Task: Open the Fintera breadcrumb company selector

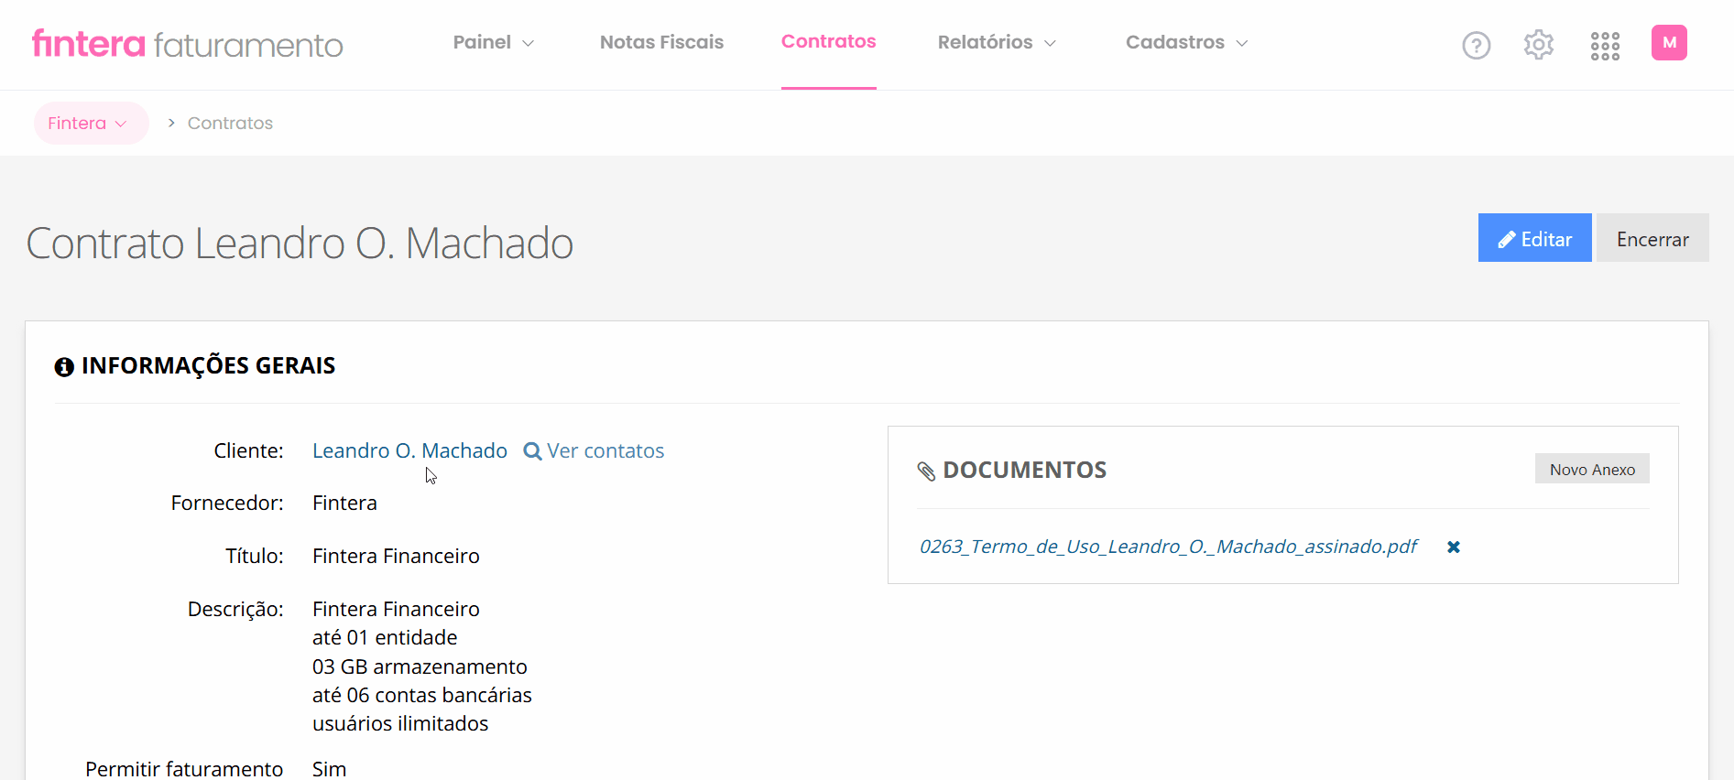Action: [91, 123]
